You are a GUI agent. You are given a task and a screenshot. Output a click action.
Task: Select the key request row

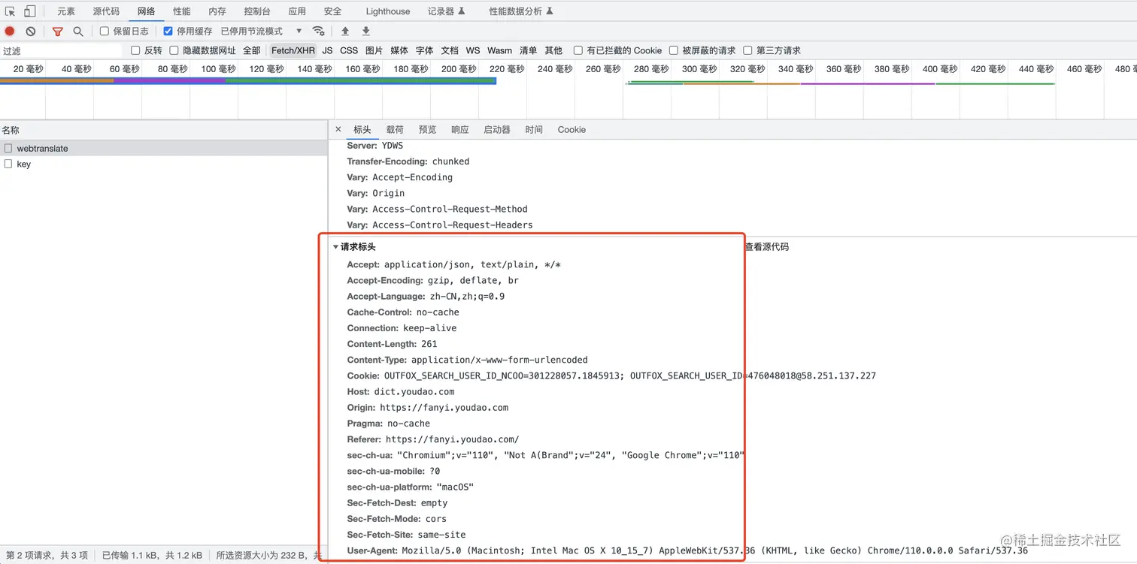point(164,164)
